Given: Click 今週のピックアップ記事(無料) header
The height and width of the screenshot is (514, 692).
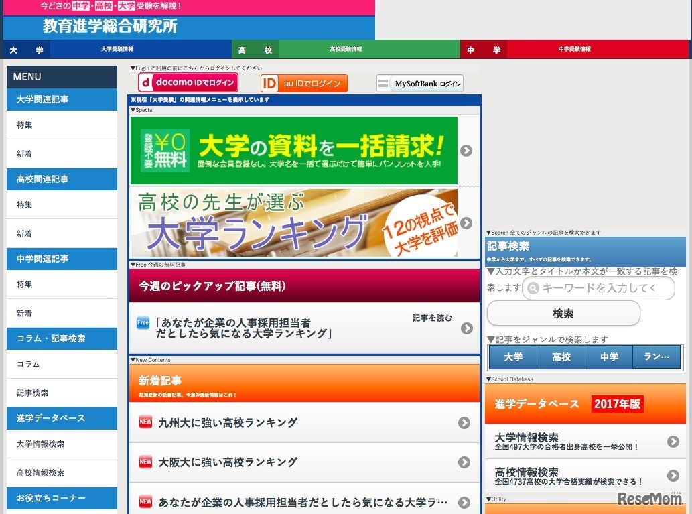Looking at the screenshot, I should pyautogui.click(x=305, y=285).
